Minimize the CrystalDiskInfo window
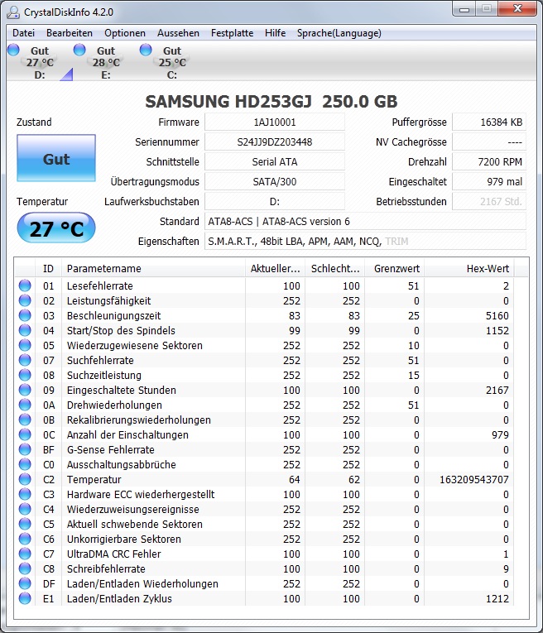This screenshot has width=543, height=633. coord(464,9)
